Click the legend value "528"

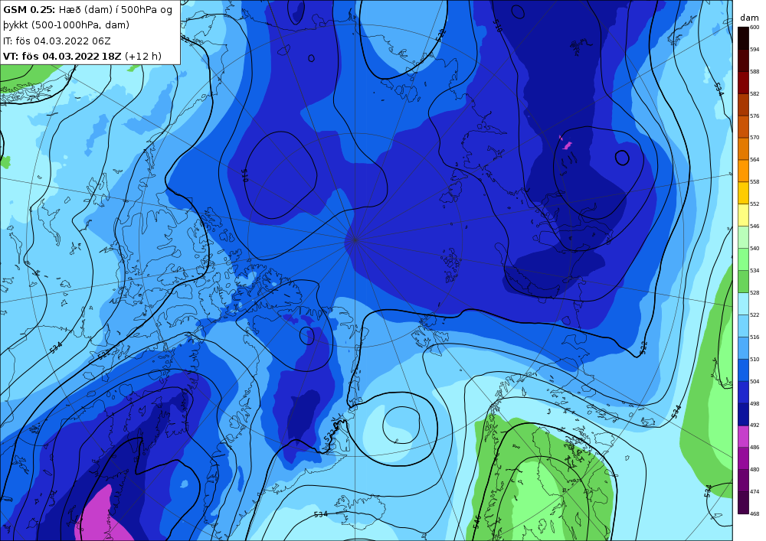click(x=755, y=293)
